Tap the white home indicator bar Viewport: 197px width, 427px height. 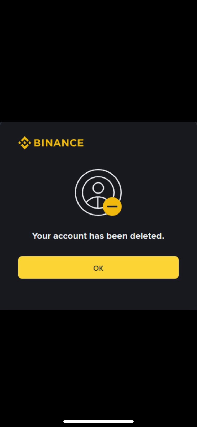(x=98, y=421)
